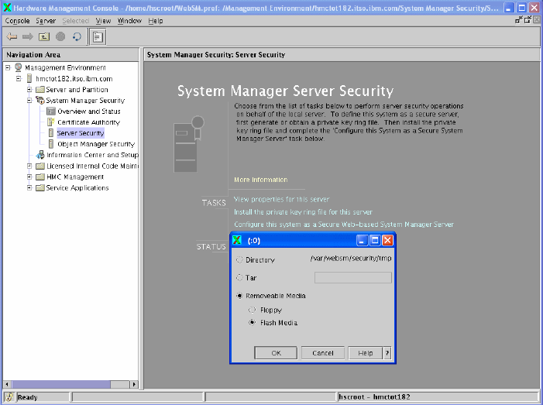Select the Directory radio button
This screenshot has height=405, width=543.
[x=239, y=259]
